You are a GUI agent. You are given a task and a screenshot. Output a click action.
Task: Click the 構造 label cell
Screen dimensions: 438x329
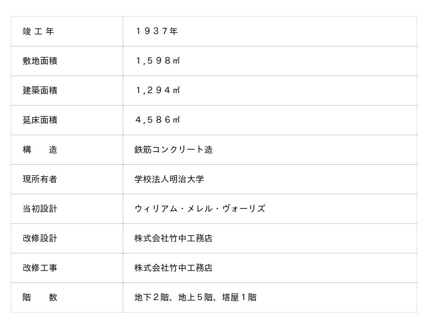tap(40, 149)
